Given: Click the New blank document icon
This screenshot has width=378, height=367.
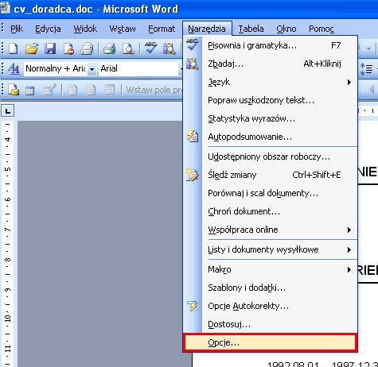Looking at the screenshot, I should pos(14,48).
